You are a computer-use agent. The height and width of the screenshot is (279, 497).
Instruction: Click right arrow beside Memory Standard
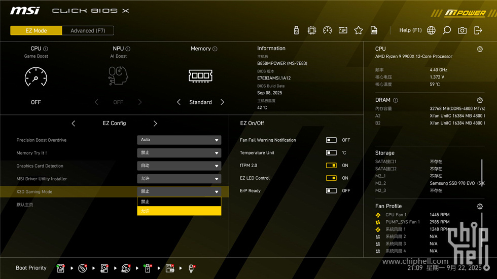pos(222,102)
